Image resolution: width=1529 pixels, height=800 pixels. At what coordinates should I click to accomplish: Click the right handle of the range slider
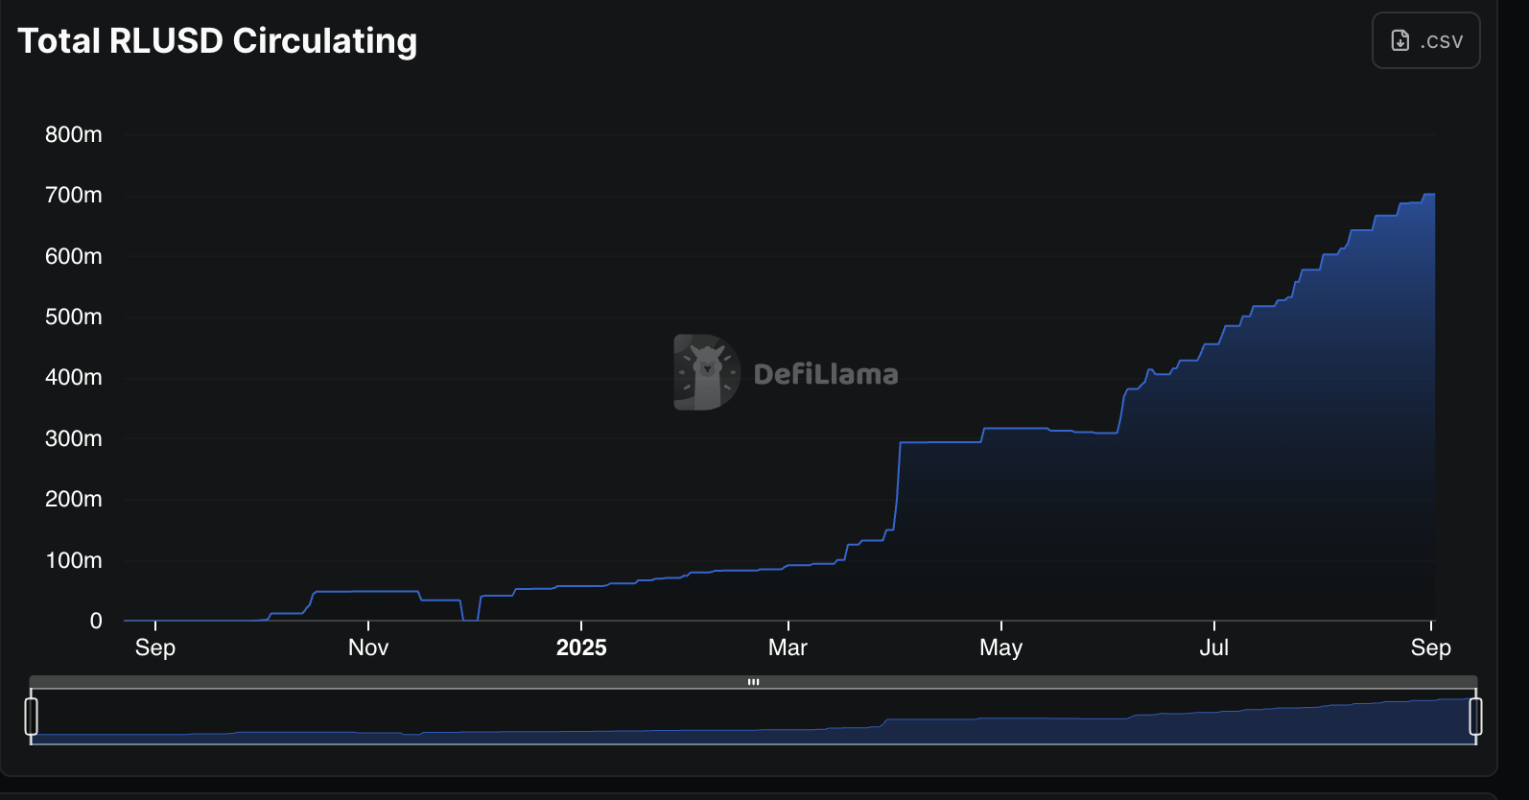point(1475,717)
